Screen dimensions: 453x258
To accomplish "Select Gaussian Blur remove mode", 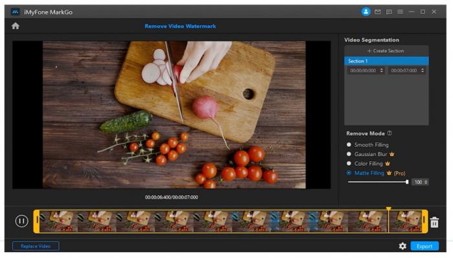I will [350, 154].
